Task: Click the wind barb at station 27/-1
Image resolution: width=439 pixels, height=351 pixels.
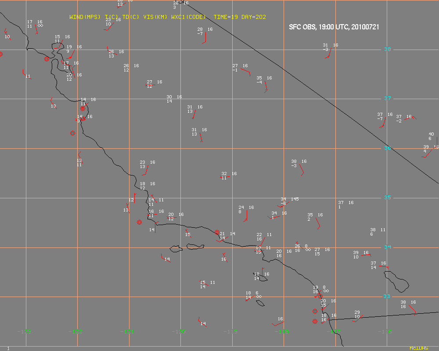Action: pyautogui.click(x=245, y=72)
